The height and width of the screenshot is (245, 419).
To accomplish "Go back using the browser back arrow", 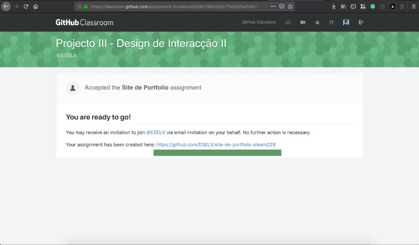I will pyautogui.click(x=6, y=6).
